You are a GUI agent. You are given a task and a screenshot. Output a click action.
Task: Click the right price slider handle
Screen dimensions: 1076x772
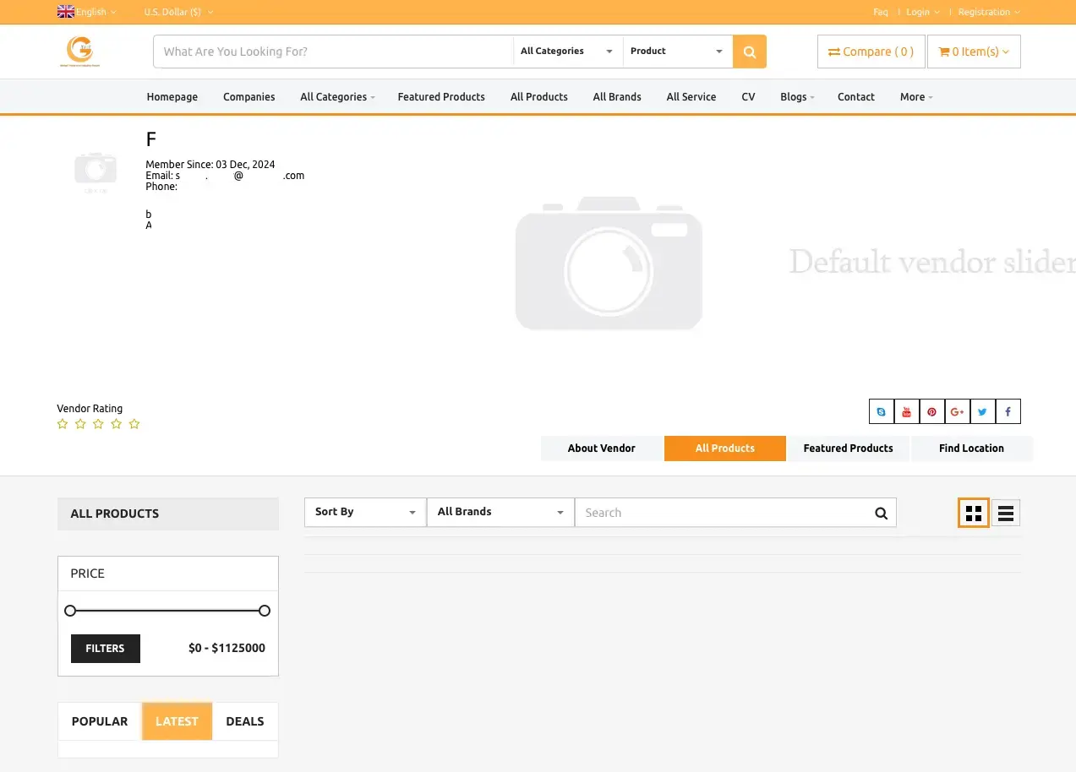pyautogui.click(x=265, y=611)
